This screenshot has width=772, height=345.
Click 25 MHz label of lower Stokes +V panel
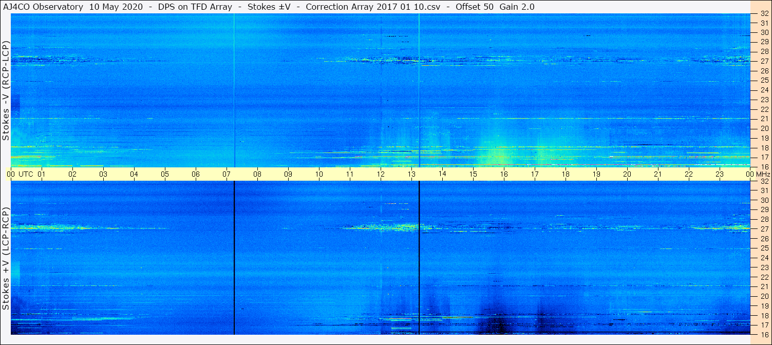[764, 248]
